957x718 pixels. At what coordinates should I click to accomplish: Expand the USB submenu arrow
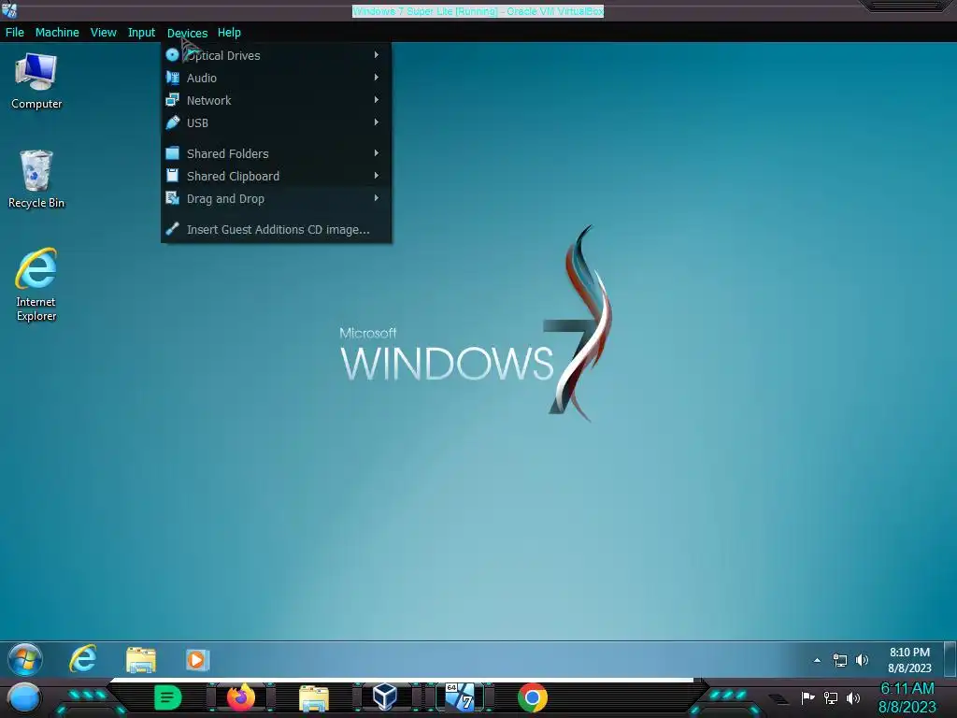376,122
